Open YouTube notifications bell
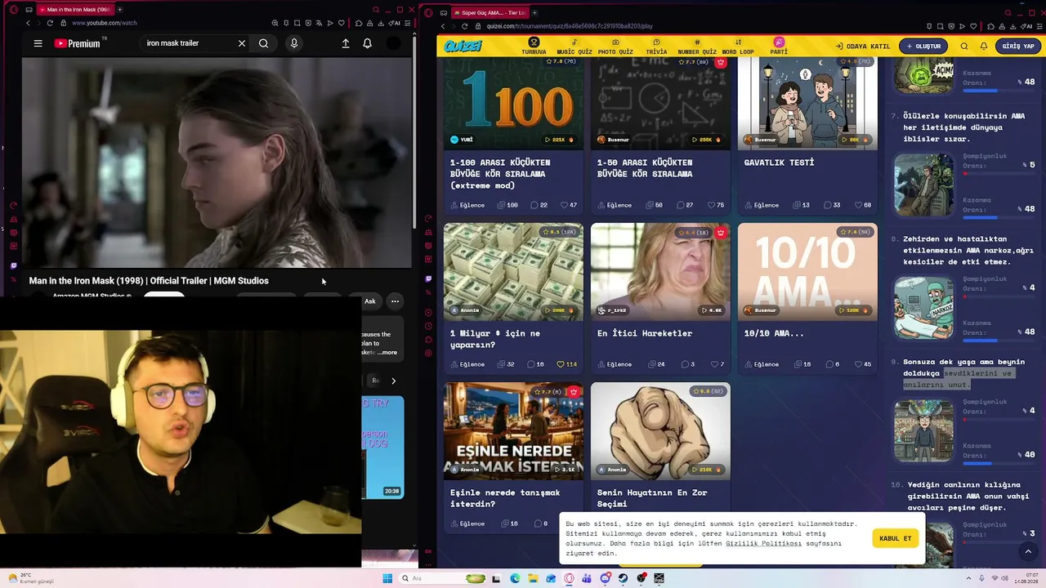 click(x=368, y=43)
